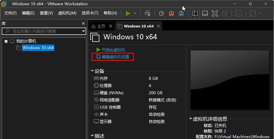The width and height of the screenshot is (274, 139).
Task: Open the 查看(V) menu
Action: pyautogui.click(x=46, y=13)
